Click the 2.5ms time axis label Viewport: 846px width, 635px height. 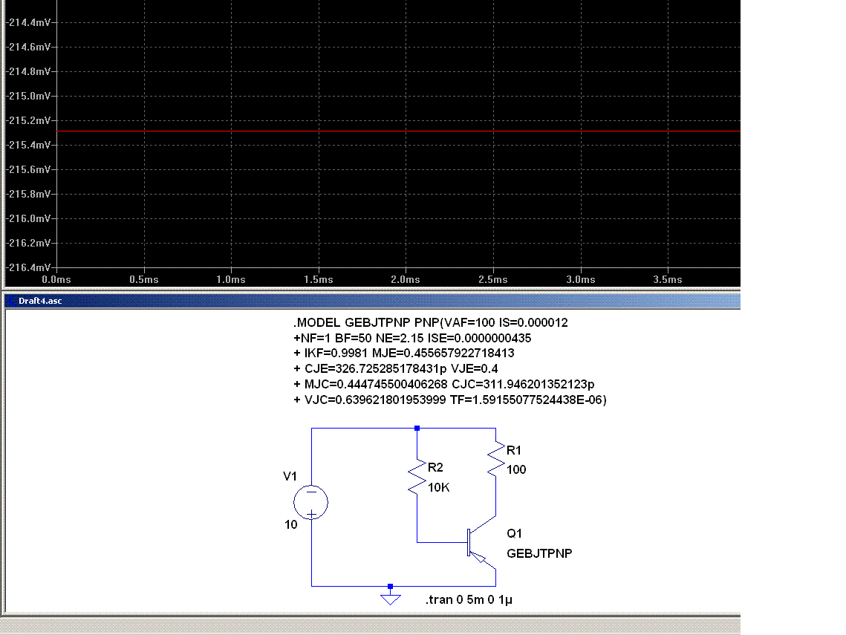(493, 279)
